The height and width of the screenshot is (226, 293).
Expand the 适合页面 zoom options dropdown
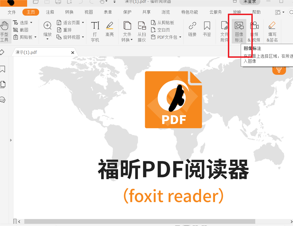[x=82, y=22]
